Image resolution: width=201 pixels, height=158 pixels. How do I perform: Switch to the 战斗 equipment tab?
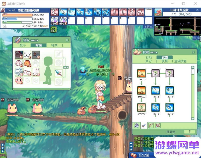pyautogui.click(x=23, y=45)
